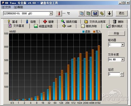The width and height of the screenshot is (131, 106).
Task: Copy screenshot to clipboard icon
Action: [x=88, y=13]
